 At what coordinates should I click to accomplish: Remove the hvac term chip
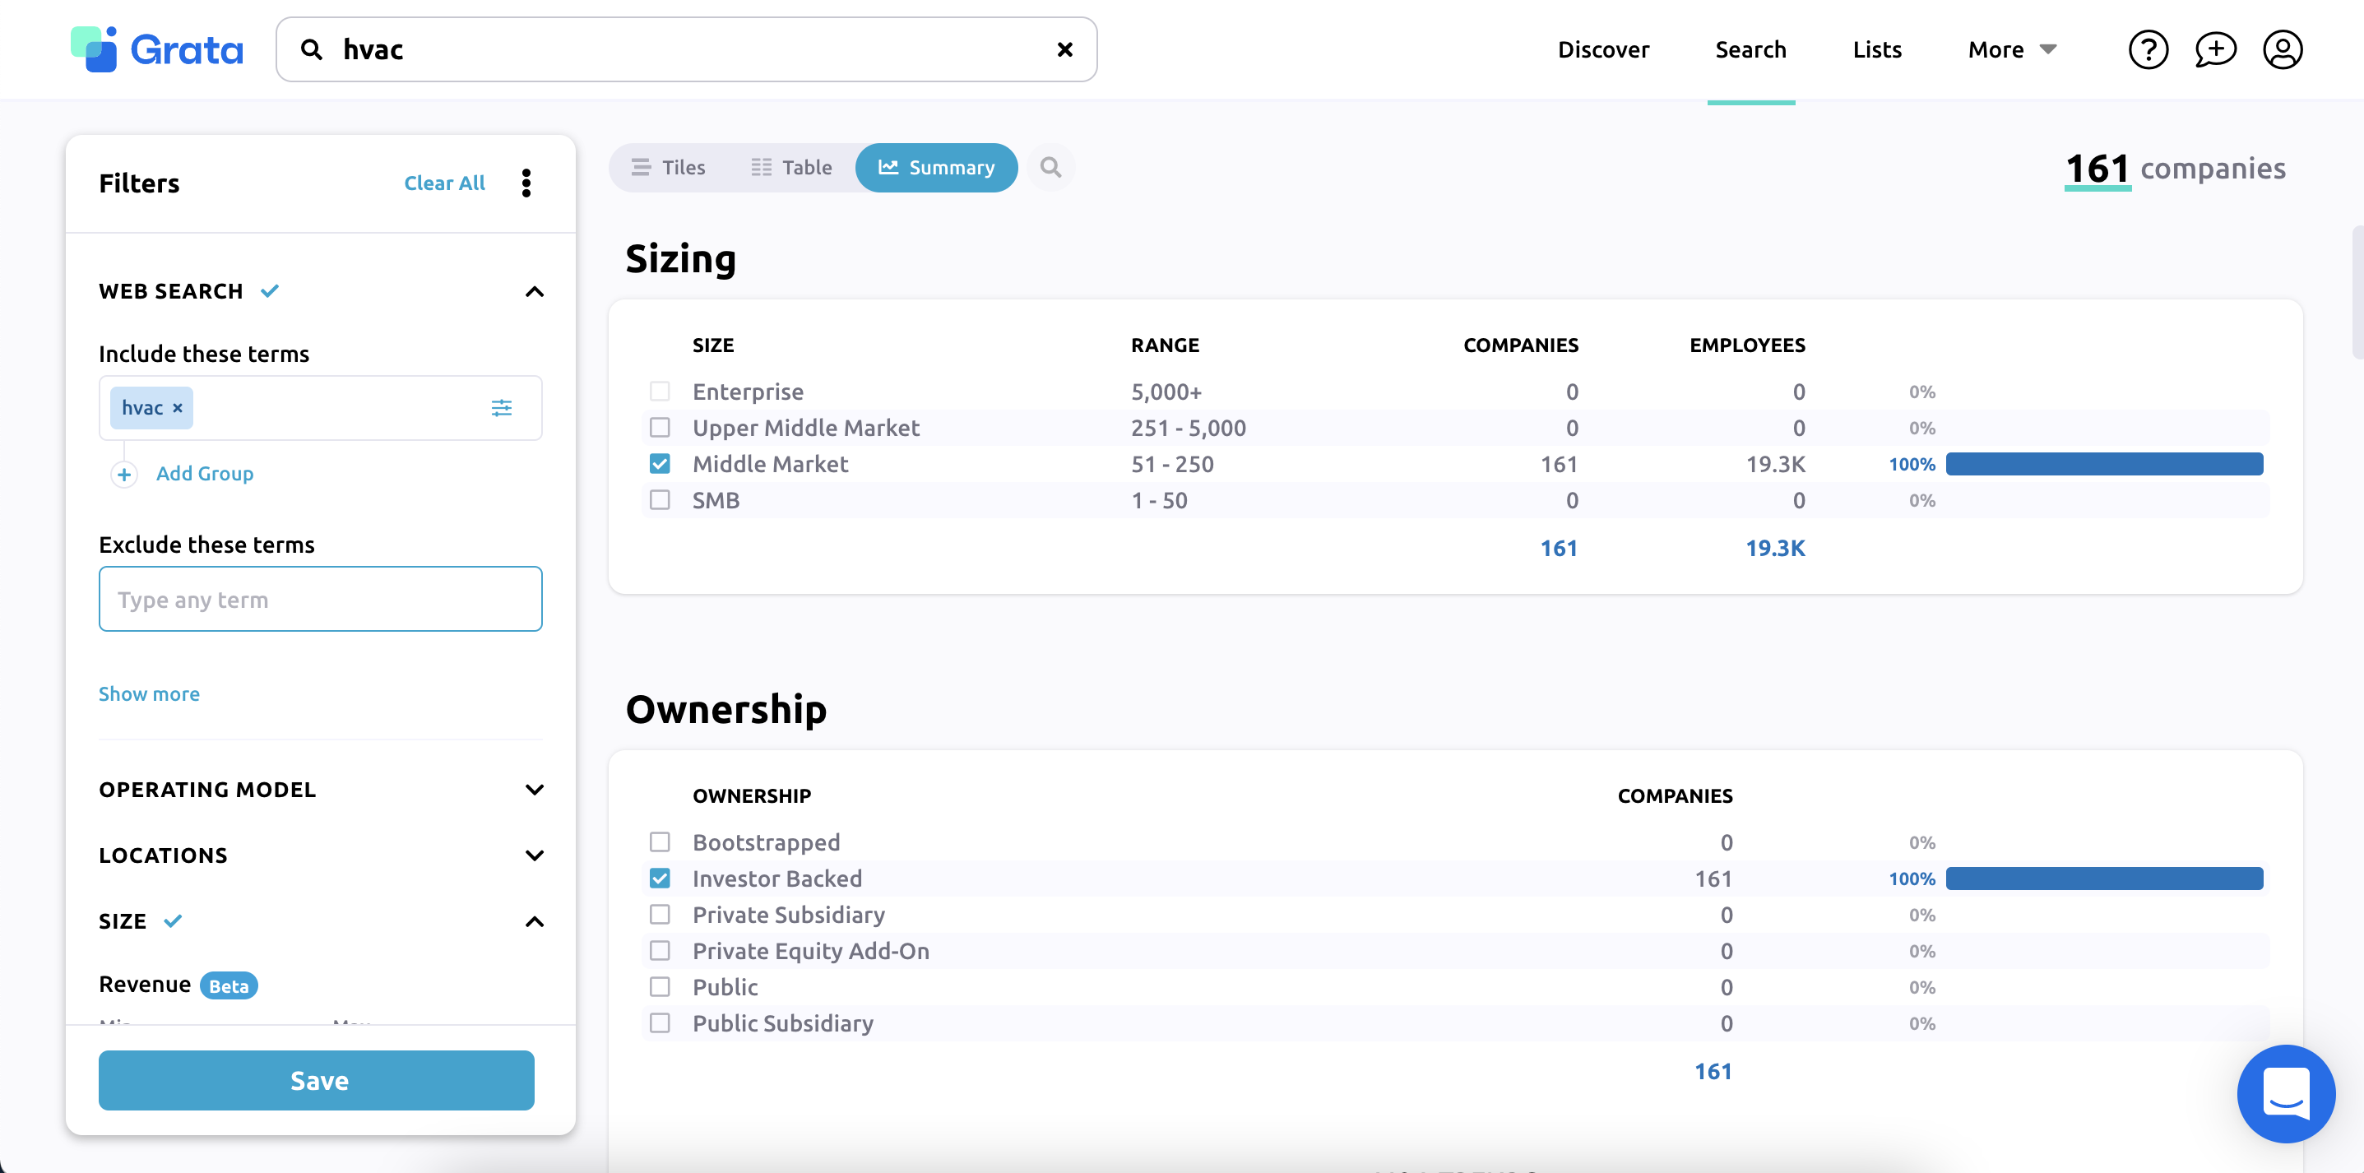(x=178, y=409)
